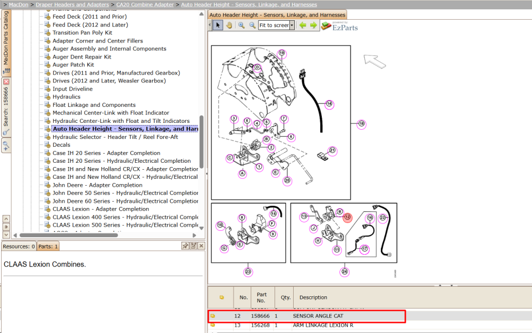The height and width of the screenshot is (333, 532).
Task: Zoom out of the diagram
Action: click(x=252, y=25)
